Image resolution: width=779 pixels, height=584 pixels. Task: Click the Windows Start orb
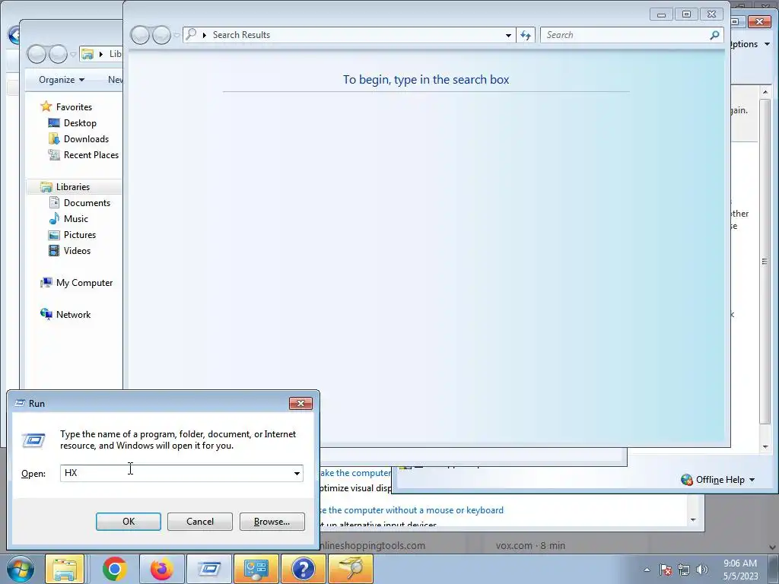pyautogui.click(x=20, y=569)
